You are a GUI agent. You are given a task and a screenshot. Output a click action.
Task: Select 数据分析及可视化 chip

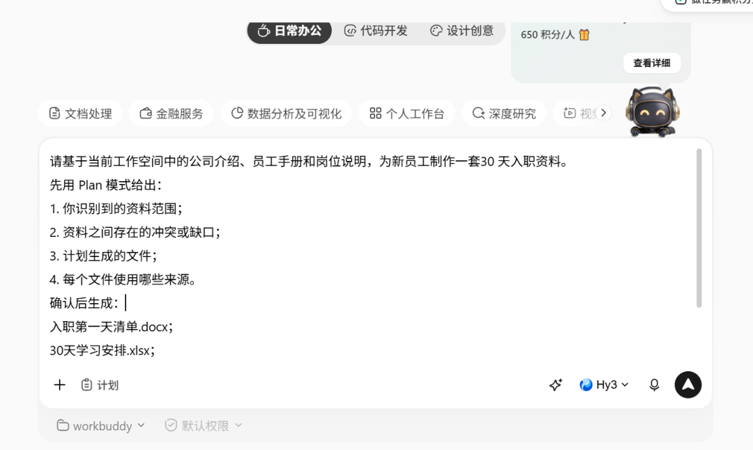pyautogui.click(x=287, y=114)
